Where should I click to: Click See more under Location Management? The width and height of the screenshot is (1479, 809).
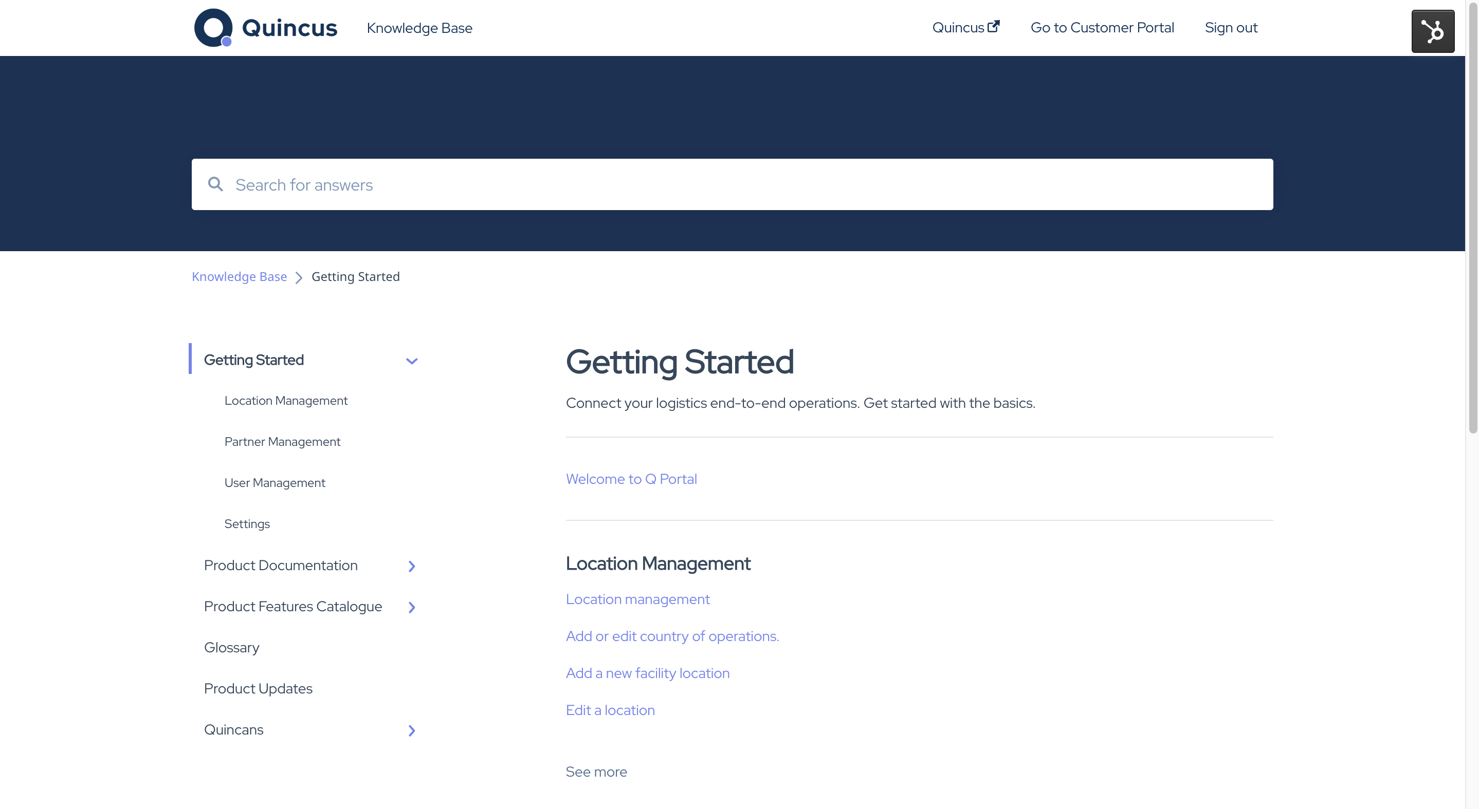[596, 772]
